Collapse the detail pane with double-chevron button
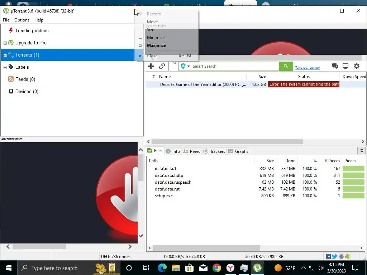The image size is (367, 275). click(361, 151)
